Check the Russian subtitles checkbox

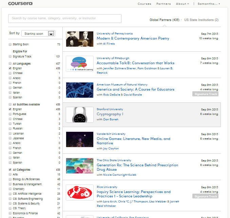coord(10,128)
